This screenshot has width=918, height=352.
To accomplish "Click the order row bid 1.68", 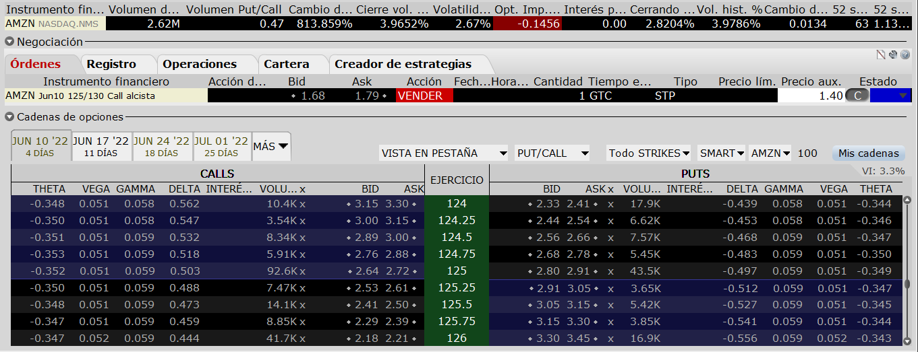I will coord(313,96).
